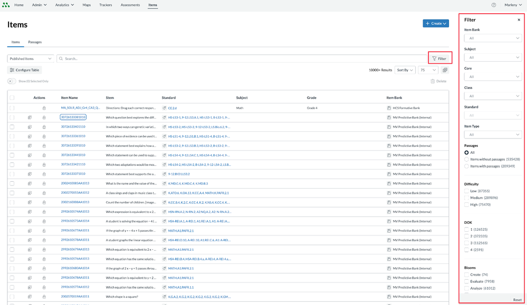Viewport: 527px width, 305px height.
Task: Click the blue Create button
Action: [x=436, y=24]
